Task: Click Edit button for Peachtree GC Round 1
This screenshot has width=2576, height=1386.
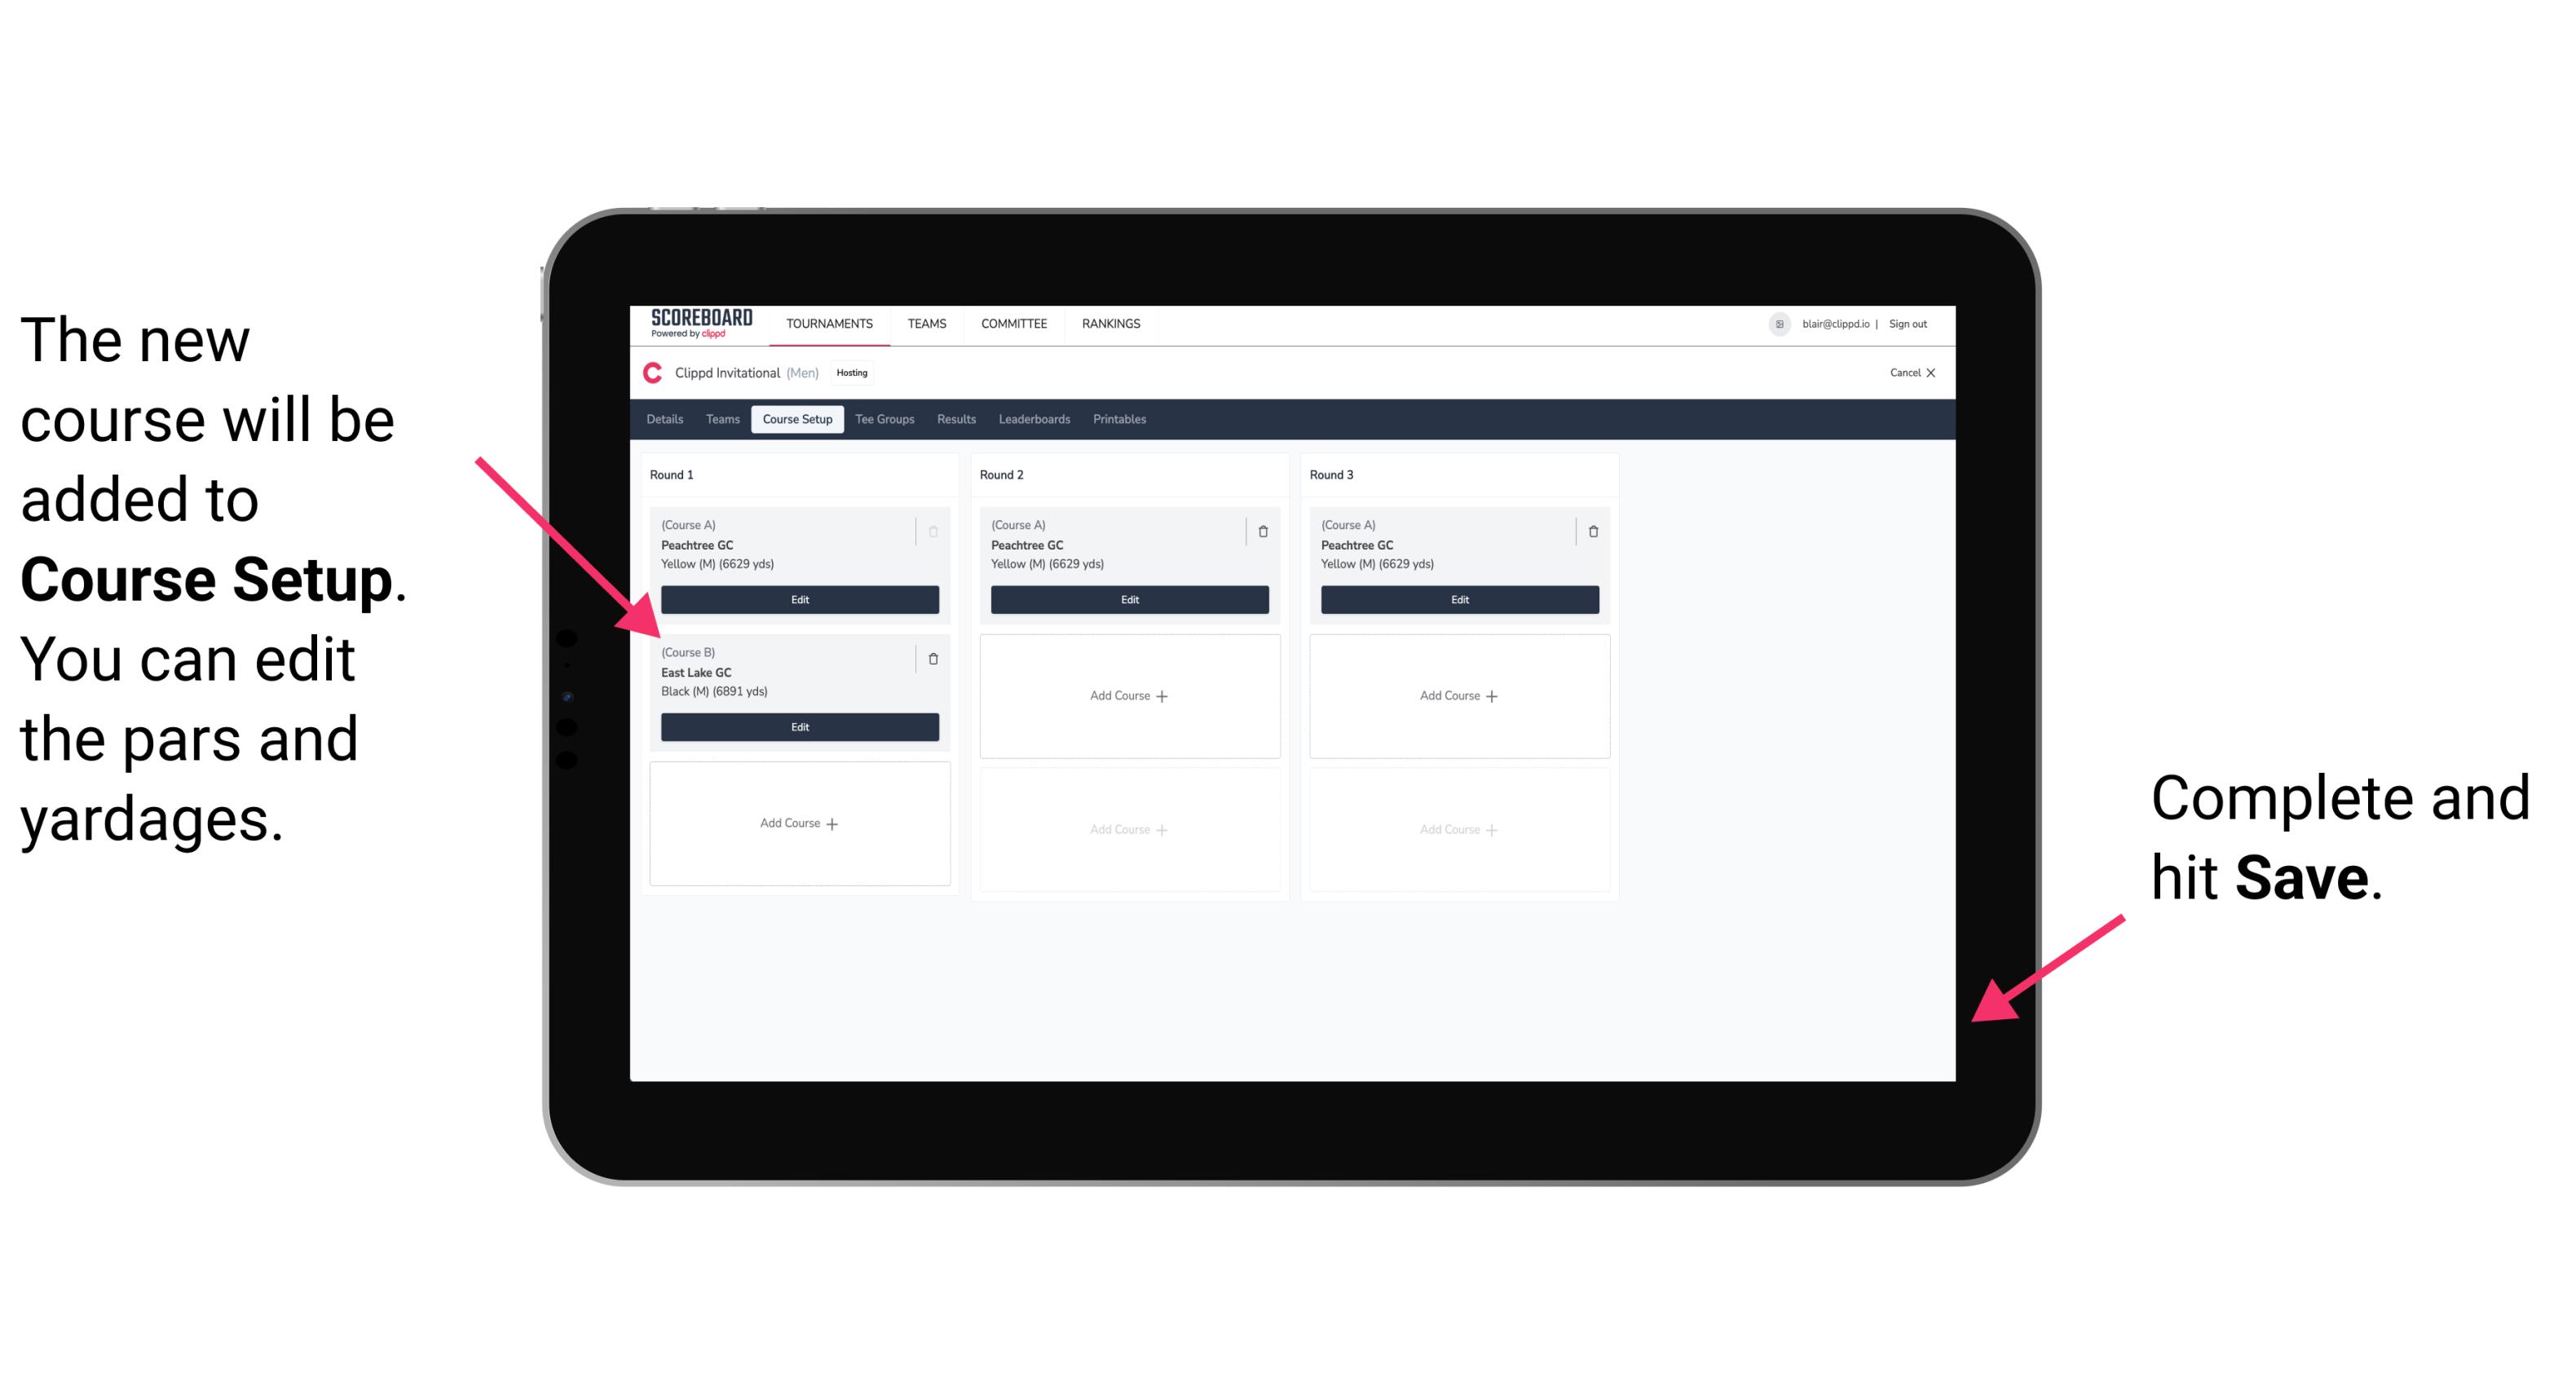Action: (x=800, y=599)
